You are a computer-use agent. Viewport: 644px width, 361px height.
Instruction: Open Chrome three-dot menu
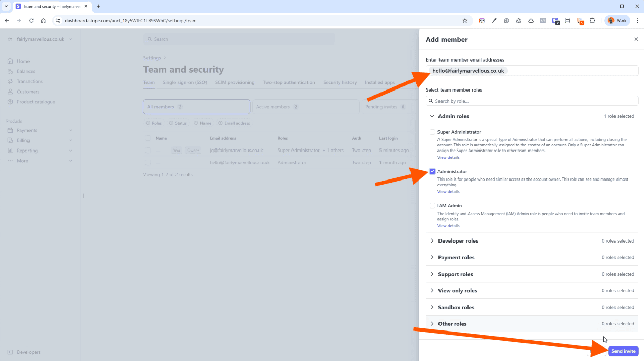(637, 21)
